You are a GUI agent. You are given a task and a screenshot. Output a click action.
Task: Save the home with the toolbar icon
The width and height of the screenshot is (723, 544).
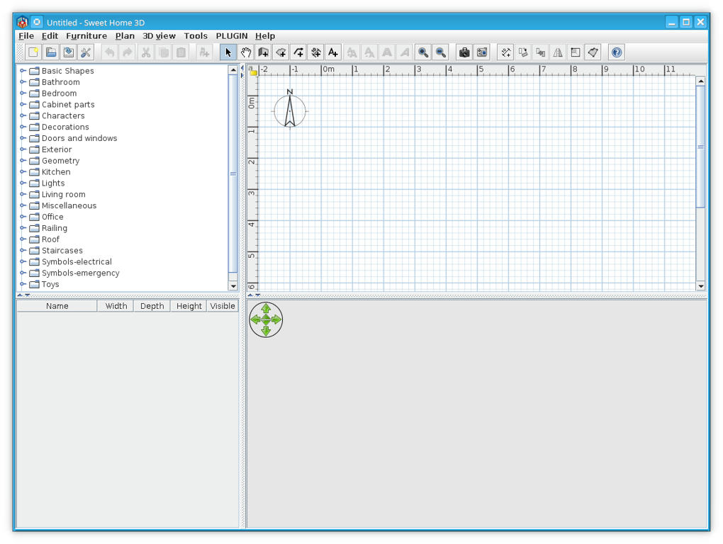click(x=68, y=52)
